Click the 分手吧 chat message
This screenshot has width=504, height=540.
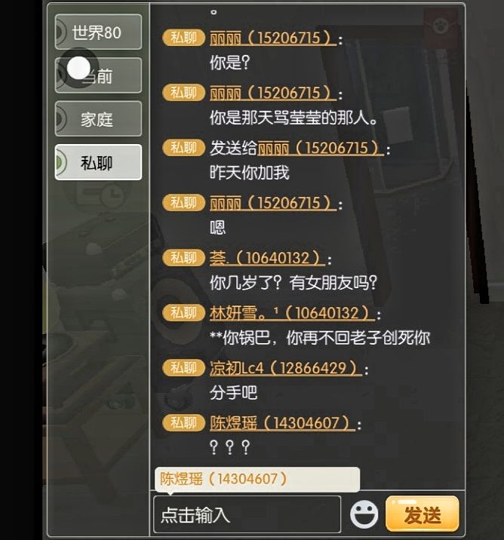click(x=234, y=393)
